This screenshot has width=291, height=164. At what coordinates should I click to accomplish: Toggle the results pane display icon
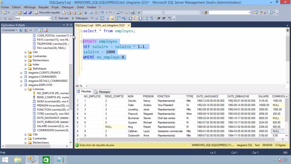click(x=112, y=18)
